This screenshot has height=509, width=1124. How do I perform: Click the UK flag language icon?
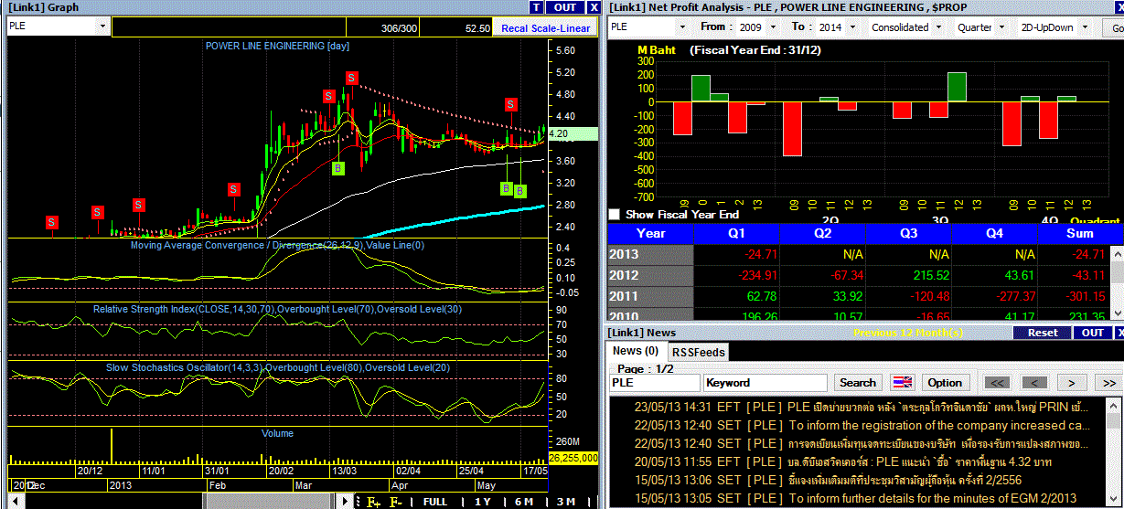[902, 383]
